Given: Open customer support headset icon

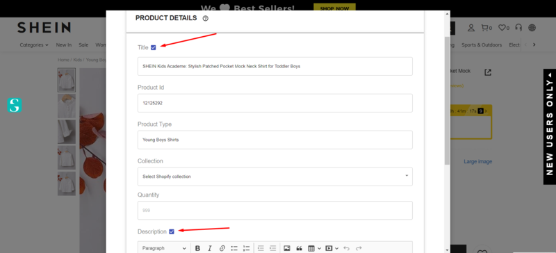Looking at the screenshot, I should coord(518,28).
